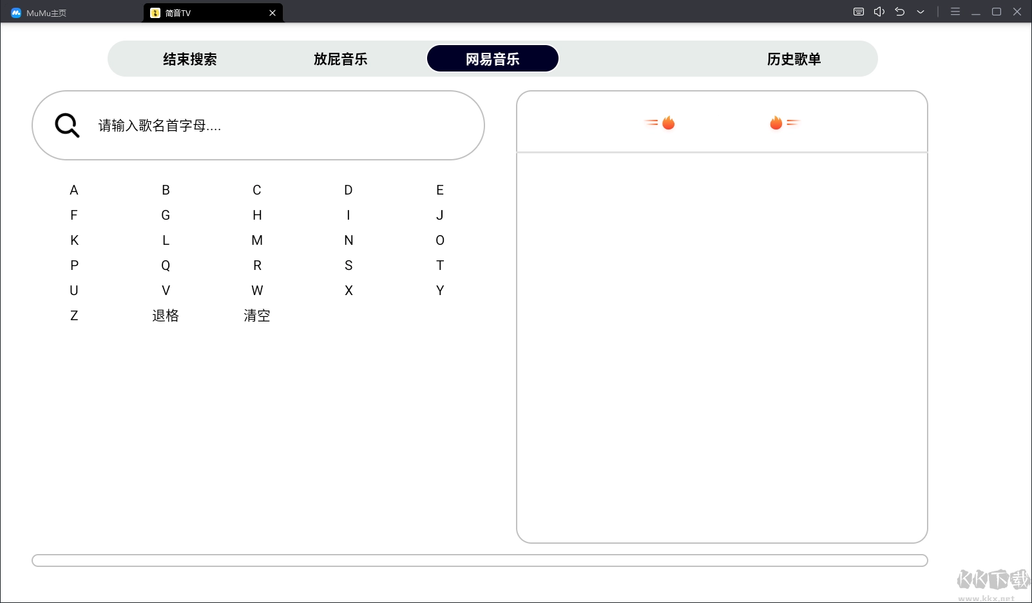Image resolution: width=1032 pixels, height=603 pixels.
Task: Click letter K key
Action: 74,240
